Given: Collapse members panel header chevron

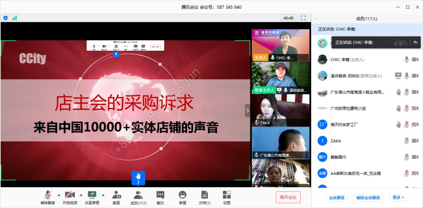Looking at the screenshot, I should (316, 19).
